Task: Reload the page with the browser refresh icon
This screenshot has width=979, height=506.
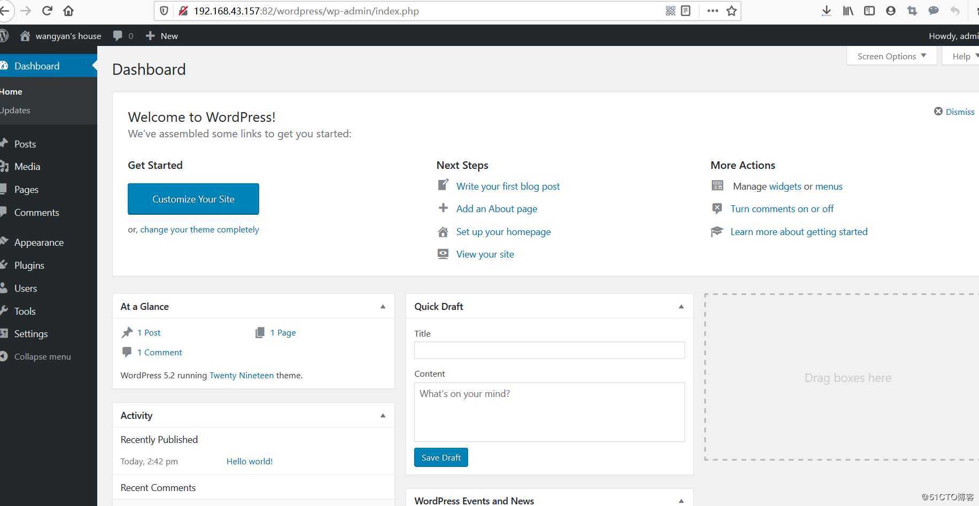Action: tap(47, 11)
